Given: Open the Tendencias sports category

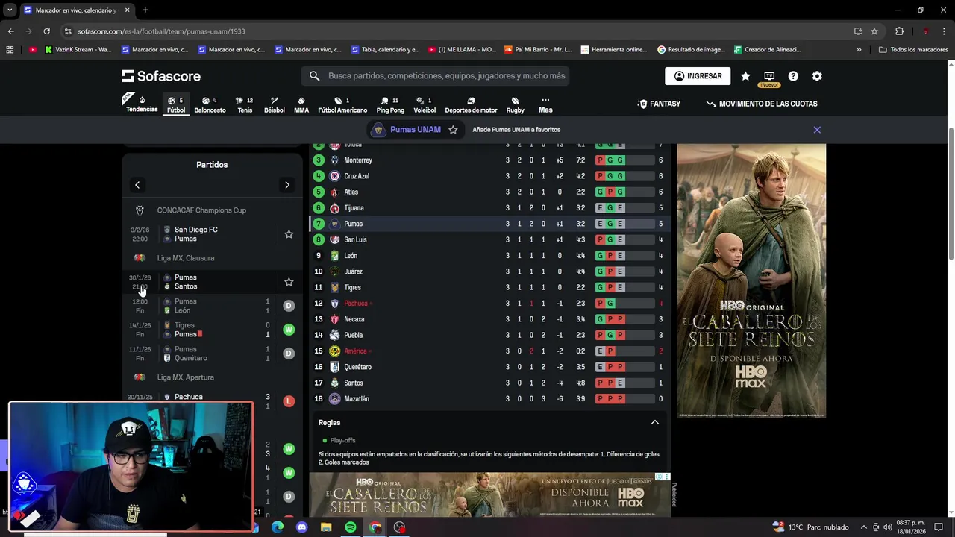Looking at the screenshot, I should 142,104.
